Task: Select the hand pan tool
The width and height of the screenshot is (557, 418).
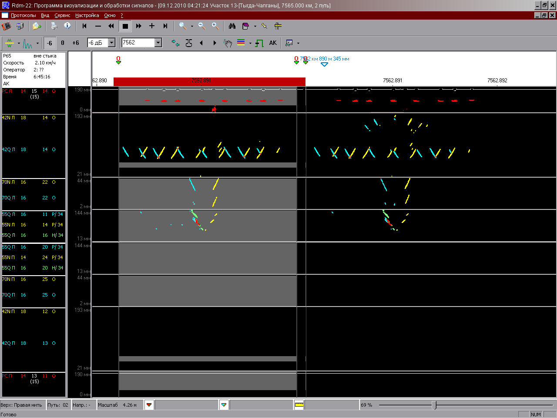Action: click(228, 43)
